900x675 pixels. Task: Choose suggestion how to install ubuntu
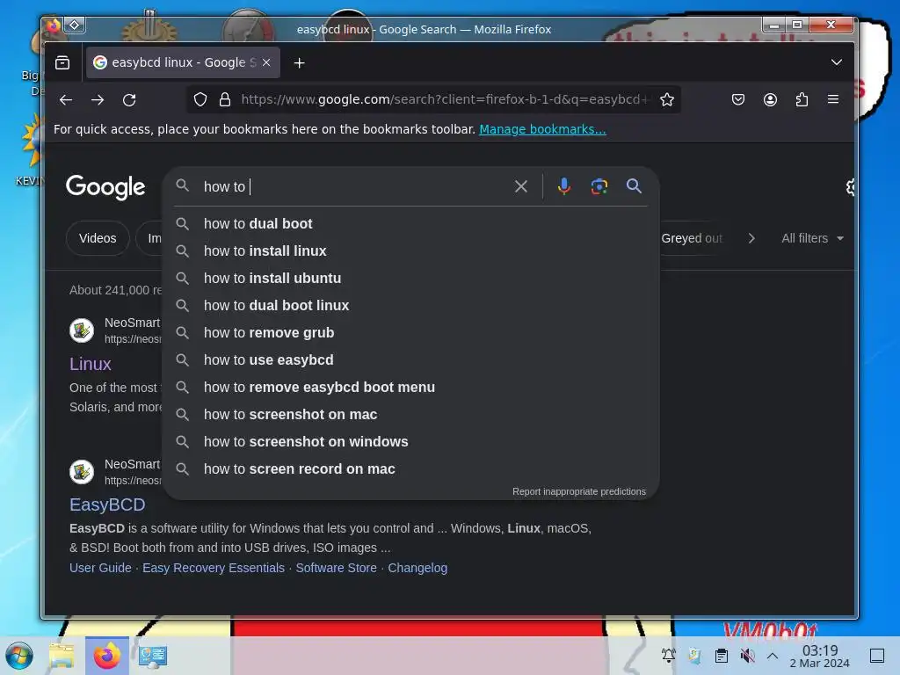click(411, 279)
